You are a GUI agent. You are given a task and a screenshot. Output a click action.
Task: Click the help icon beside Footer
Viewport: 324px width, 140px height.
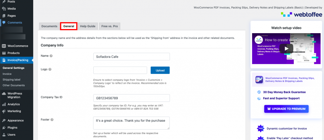pos(52,119)
